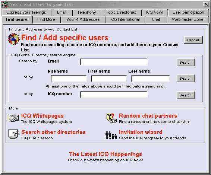The height and width of the screenshot is (175, 211).
Task: Click Search button beside ICQ number field
Action: tap(185, 95)
